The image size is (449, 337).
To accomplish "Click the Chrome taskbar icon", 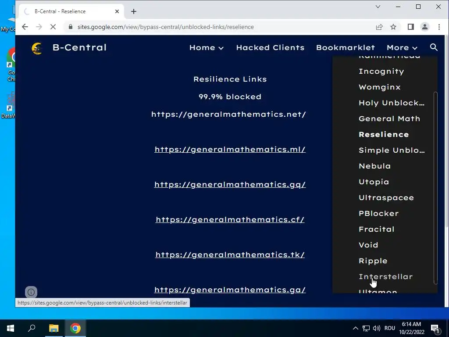I will coord(75,328).
